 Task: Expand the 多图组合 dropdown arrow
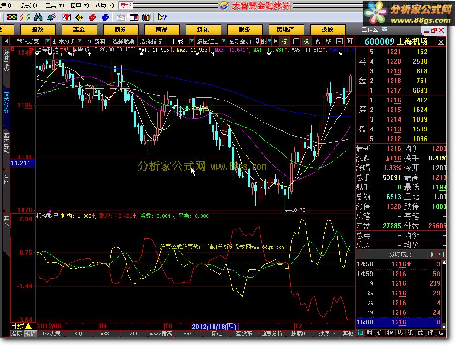pos(223,41)
